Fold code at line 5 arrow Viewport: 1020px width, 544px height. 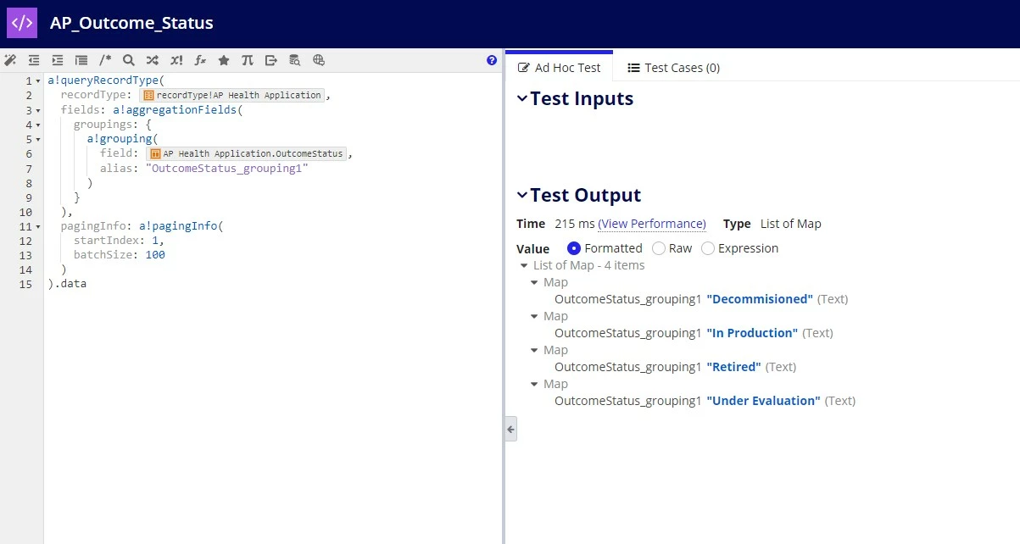point(38,139)
